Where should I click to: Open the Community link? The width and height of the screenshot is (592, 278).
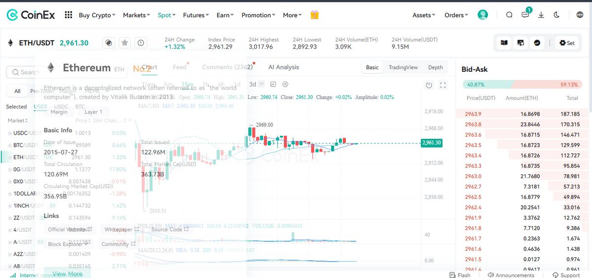tap(118, 244)
